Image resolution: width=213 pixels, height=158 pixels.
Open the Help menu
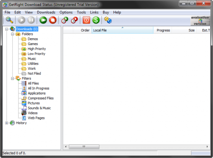[x=117, y=12]
